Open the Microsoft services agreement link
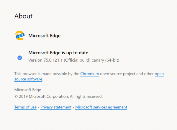The width and height of the screenshot is (177, 130). [101, 107]
